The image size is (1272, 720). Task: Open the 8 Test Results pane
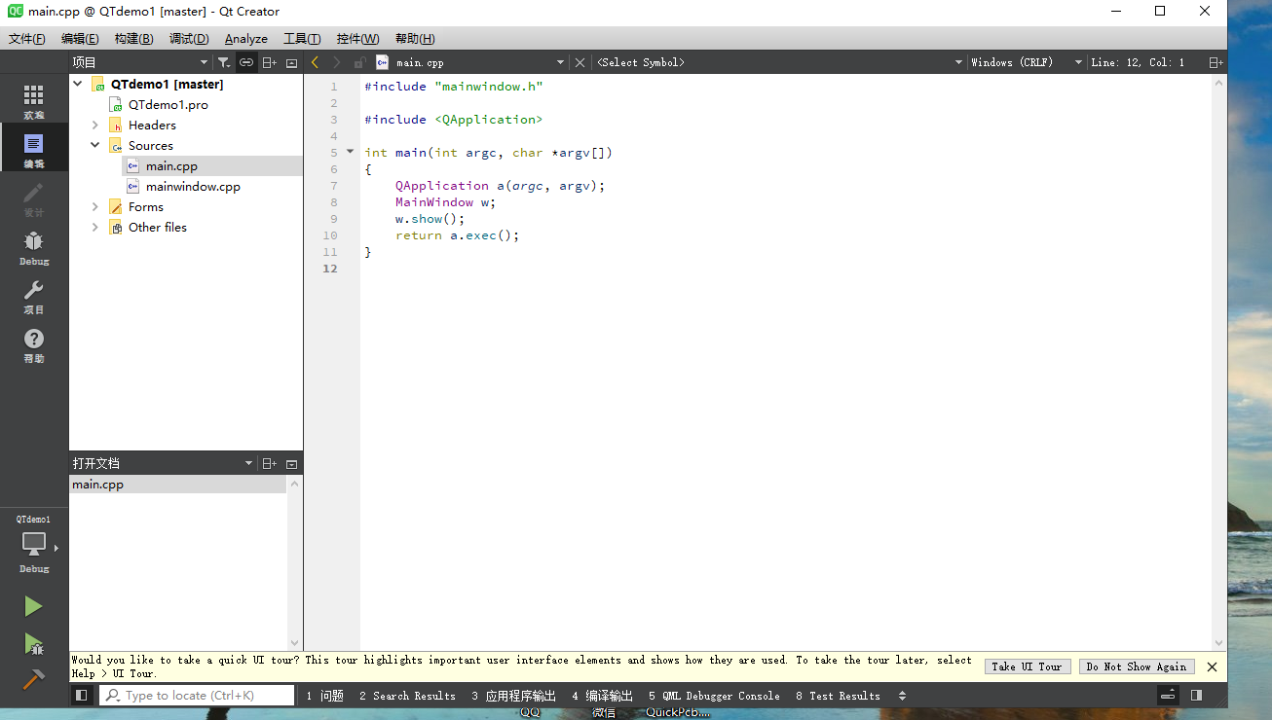[838, 696]
